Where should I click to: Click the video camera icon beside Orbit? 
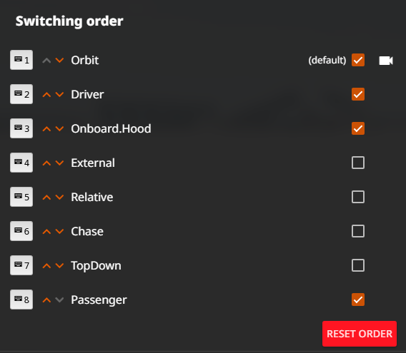pyautogui.click(x=386, y=61)
